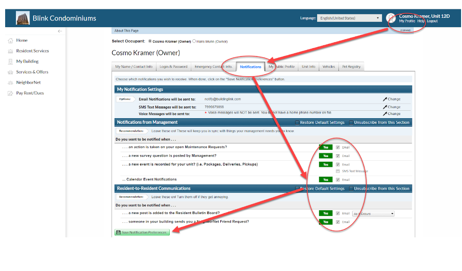
Task: Click Change for SMS text number
Action: click(394, 107)
